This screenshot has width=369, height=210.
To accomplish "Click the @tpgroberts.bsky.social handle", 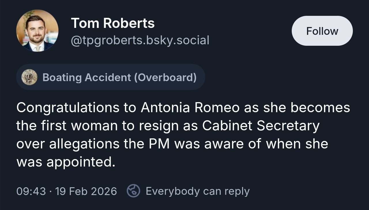I will point(140,40).
